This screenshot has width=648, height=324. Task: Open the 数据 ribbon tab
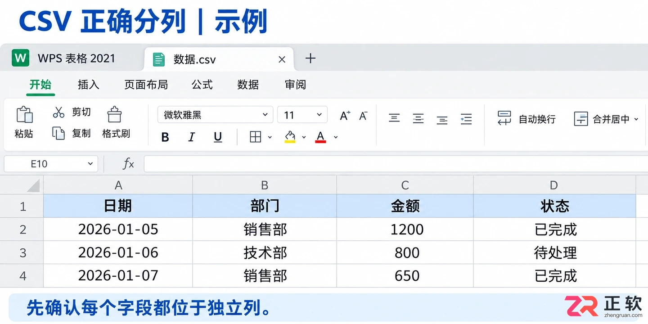[x=248, y=85]
